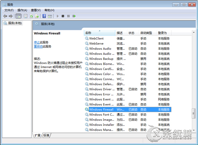Select the Windows Audio service row
This screenshot has width=198, height=145.
pyautogui.click(x=128, y=49)
